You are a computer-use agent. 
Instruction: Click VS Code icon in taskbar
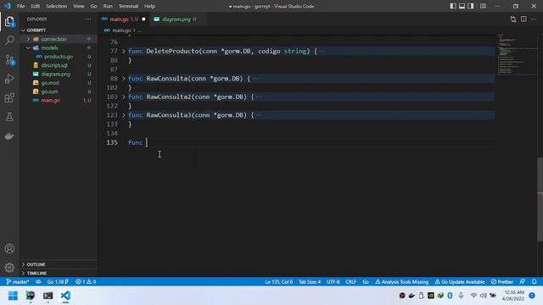(65, 296)
